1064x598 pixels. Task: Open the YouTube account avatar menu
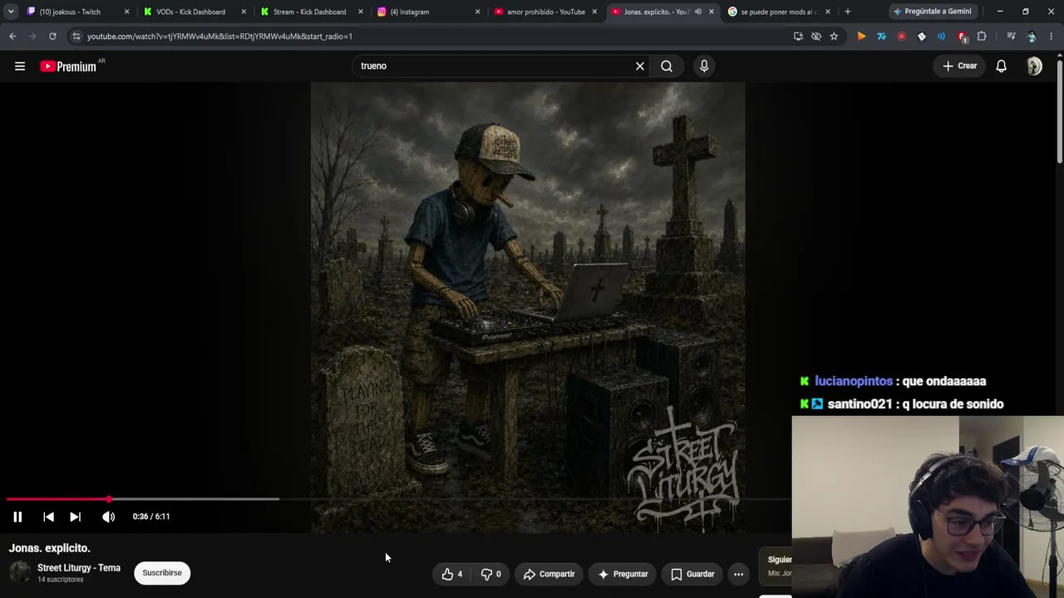point(1034,66)
